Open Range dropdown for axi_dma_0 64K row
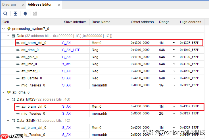This screenshot has width=209, height=139. tap(174, 50)
